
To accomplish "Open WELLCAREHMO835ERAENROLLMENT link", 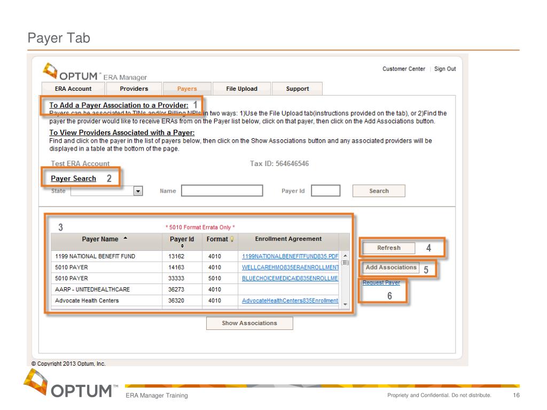I will tap(290, 267).
